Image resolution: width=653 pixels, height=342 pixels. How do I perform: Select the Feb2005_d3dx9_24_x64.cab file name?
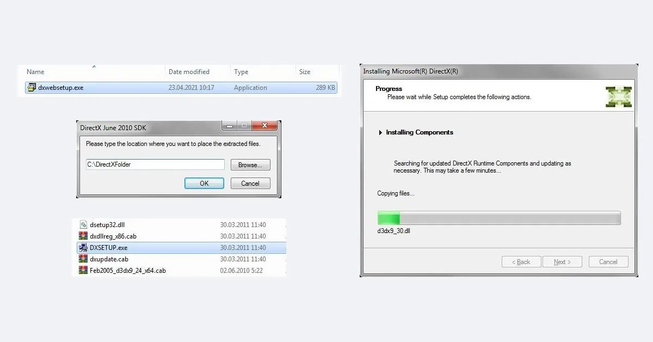[128, 271]
